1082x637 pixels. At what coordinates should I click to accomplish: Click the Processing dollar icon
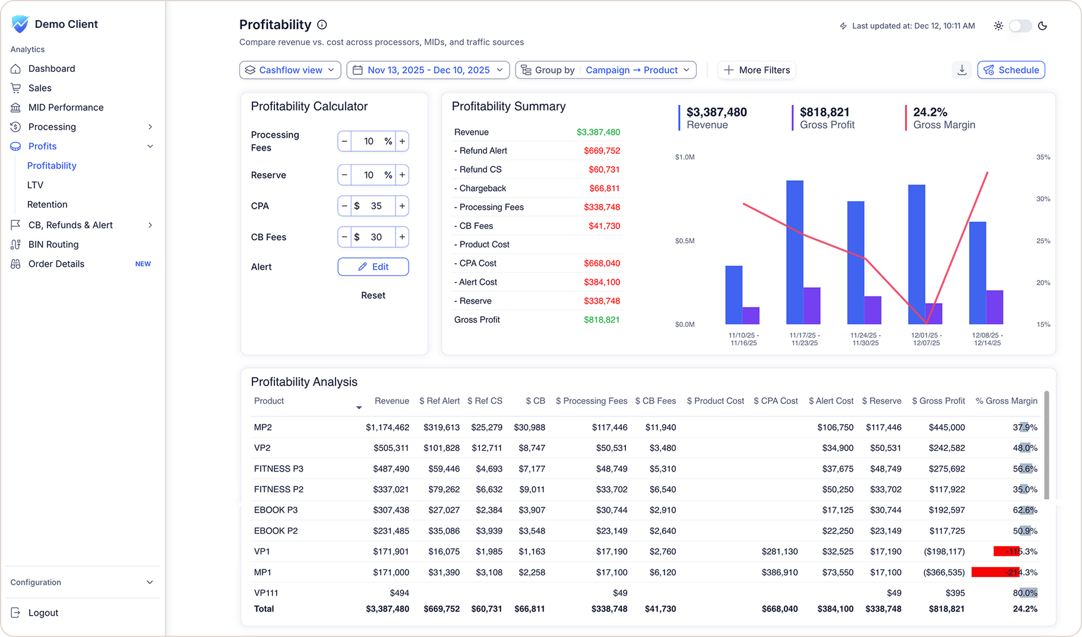[x=16, y=127]
